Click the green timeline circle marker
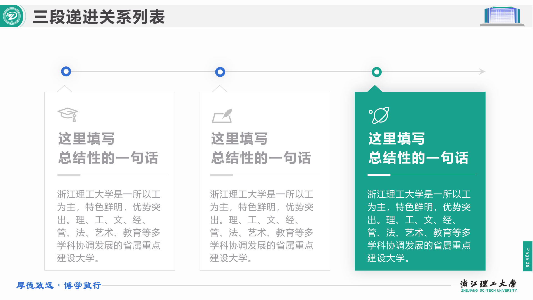The image size is (533, 300). [377, 72]
